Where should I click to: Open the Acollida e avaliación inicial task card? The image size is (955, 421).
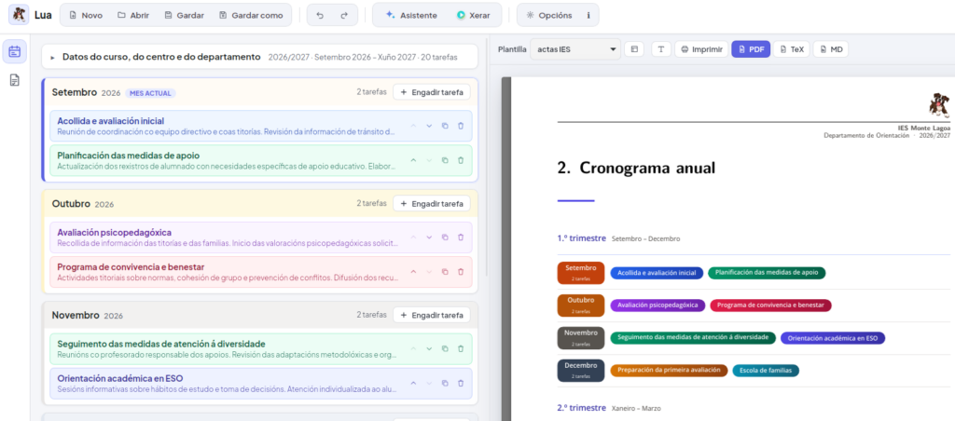[x=260, y=126]
